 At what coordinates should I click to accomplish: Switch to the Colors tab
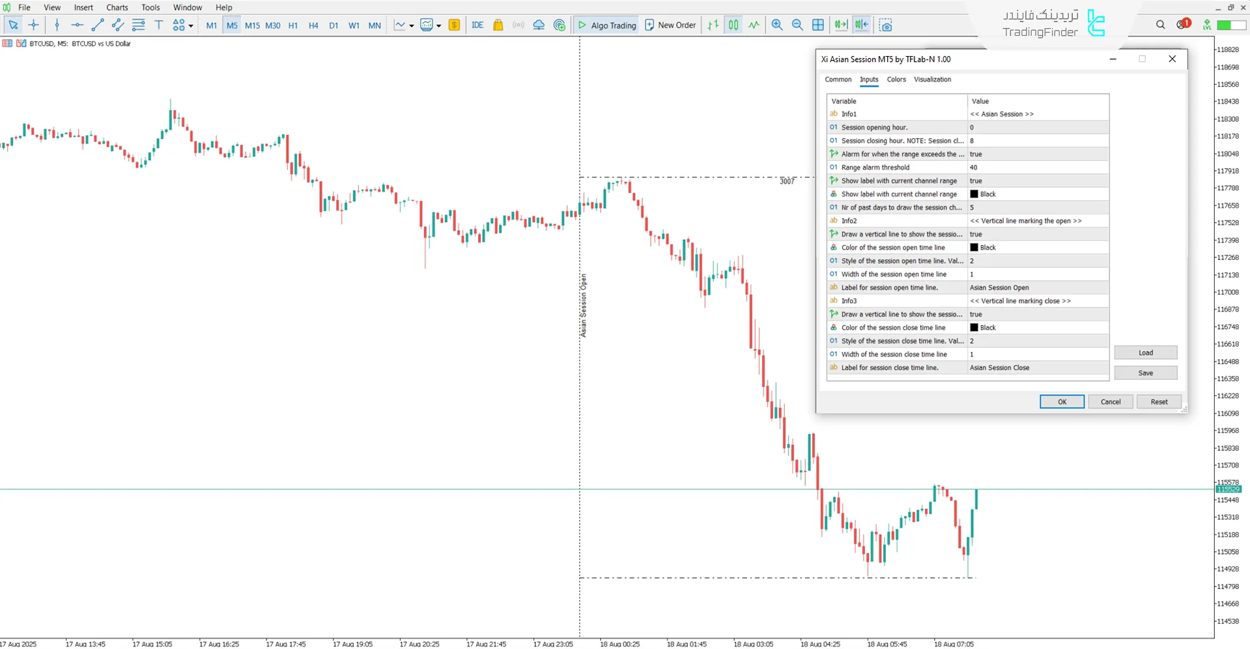[x=896, y=79]
